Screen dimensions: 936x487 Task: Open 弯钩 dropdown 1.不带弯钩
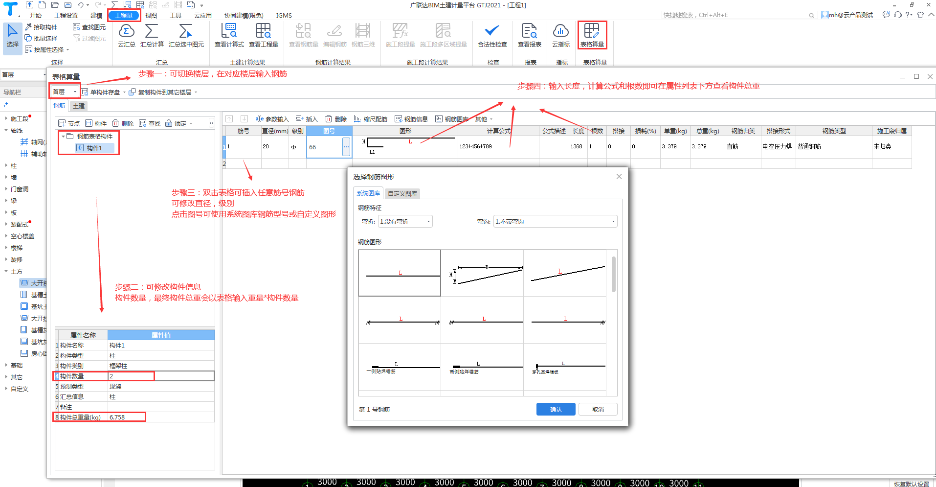555,221
